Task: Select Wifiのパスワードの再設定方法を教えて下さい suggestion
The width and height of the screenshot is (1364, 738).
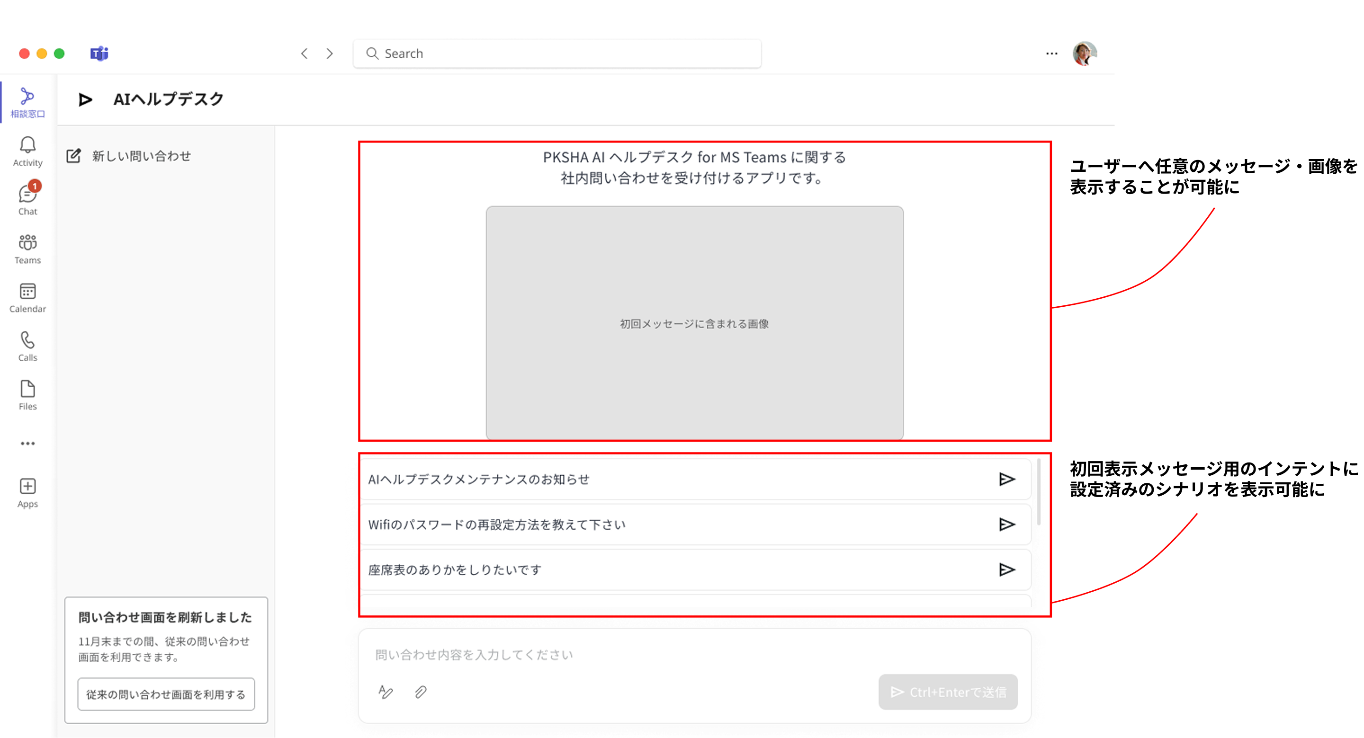Action: 696,524
